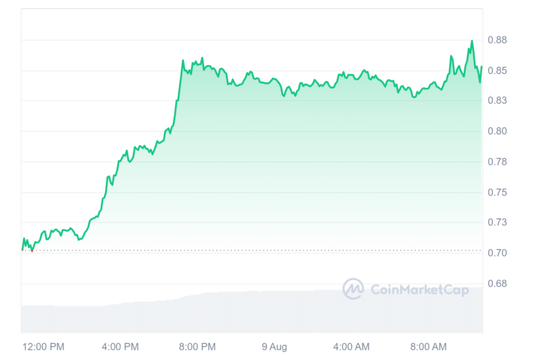The image size is (541, 361).
Task: Click the 0.75 price axis label
Action: 497,192
